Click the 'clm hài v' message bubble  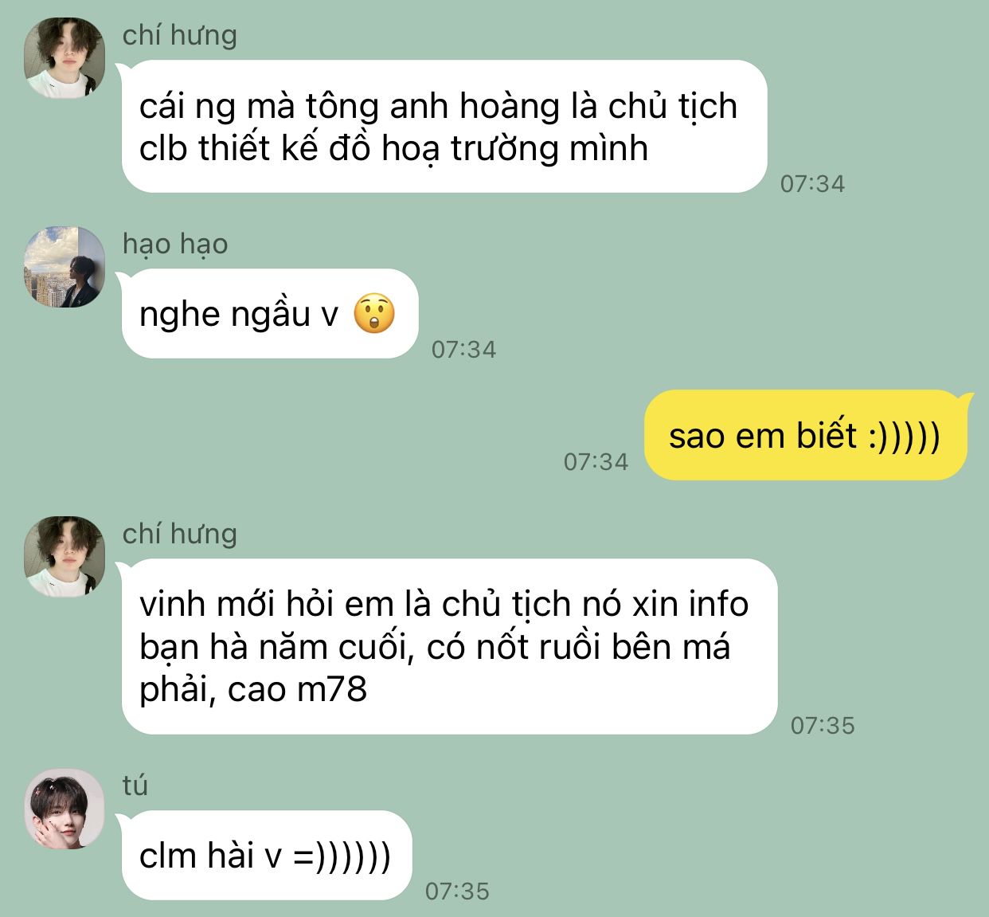(x=267, y=856)
